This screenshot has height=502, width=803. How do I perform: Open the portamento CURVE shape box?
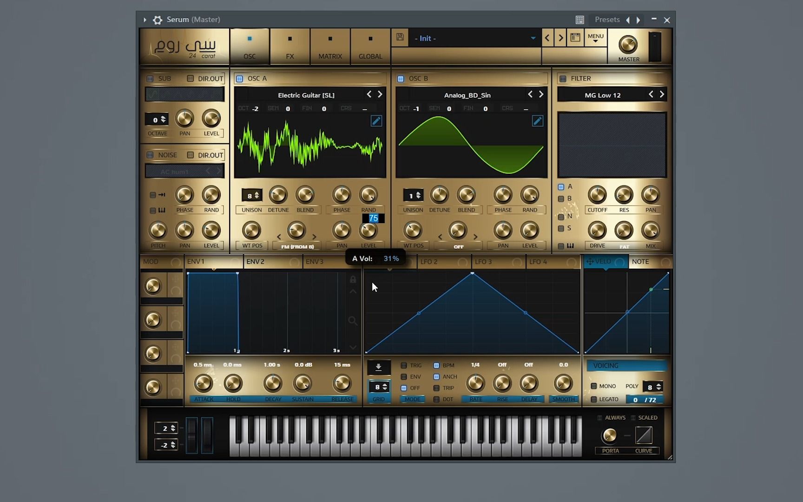644,436
